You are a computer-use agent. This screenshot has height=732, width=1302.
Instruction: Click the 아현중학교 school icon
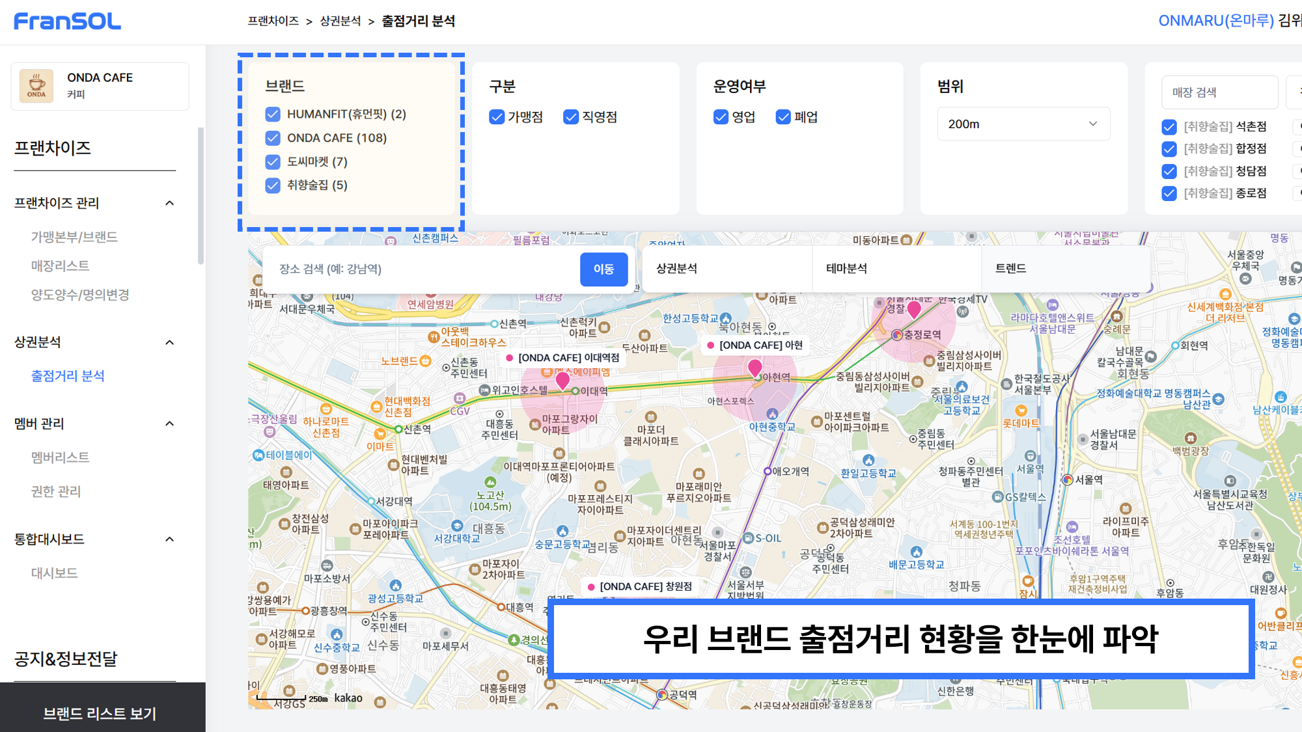click(x=772, y=414)
